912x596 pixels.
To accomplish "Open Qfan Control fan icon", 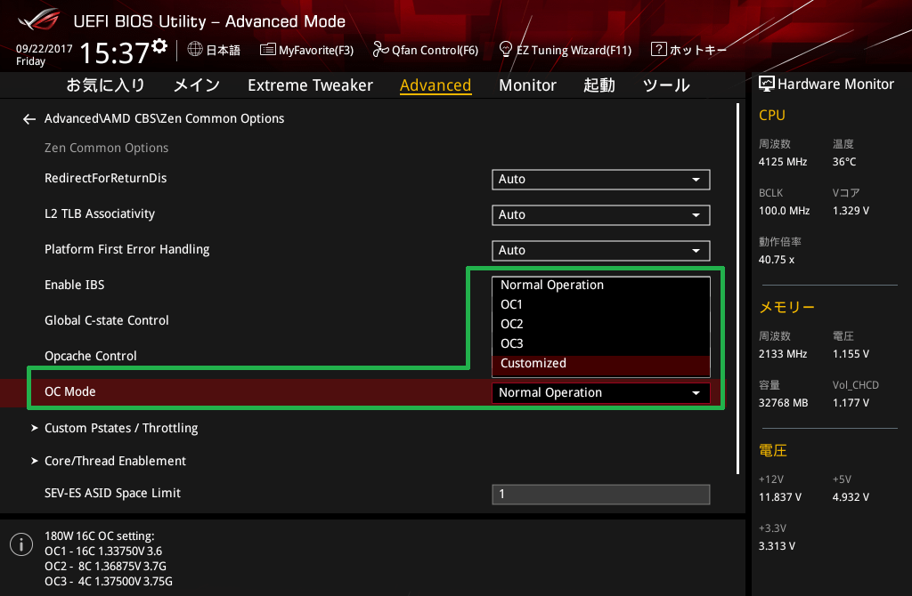I will coord(380,50).
